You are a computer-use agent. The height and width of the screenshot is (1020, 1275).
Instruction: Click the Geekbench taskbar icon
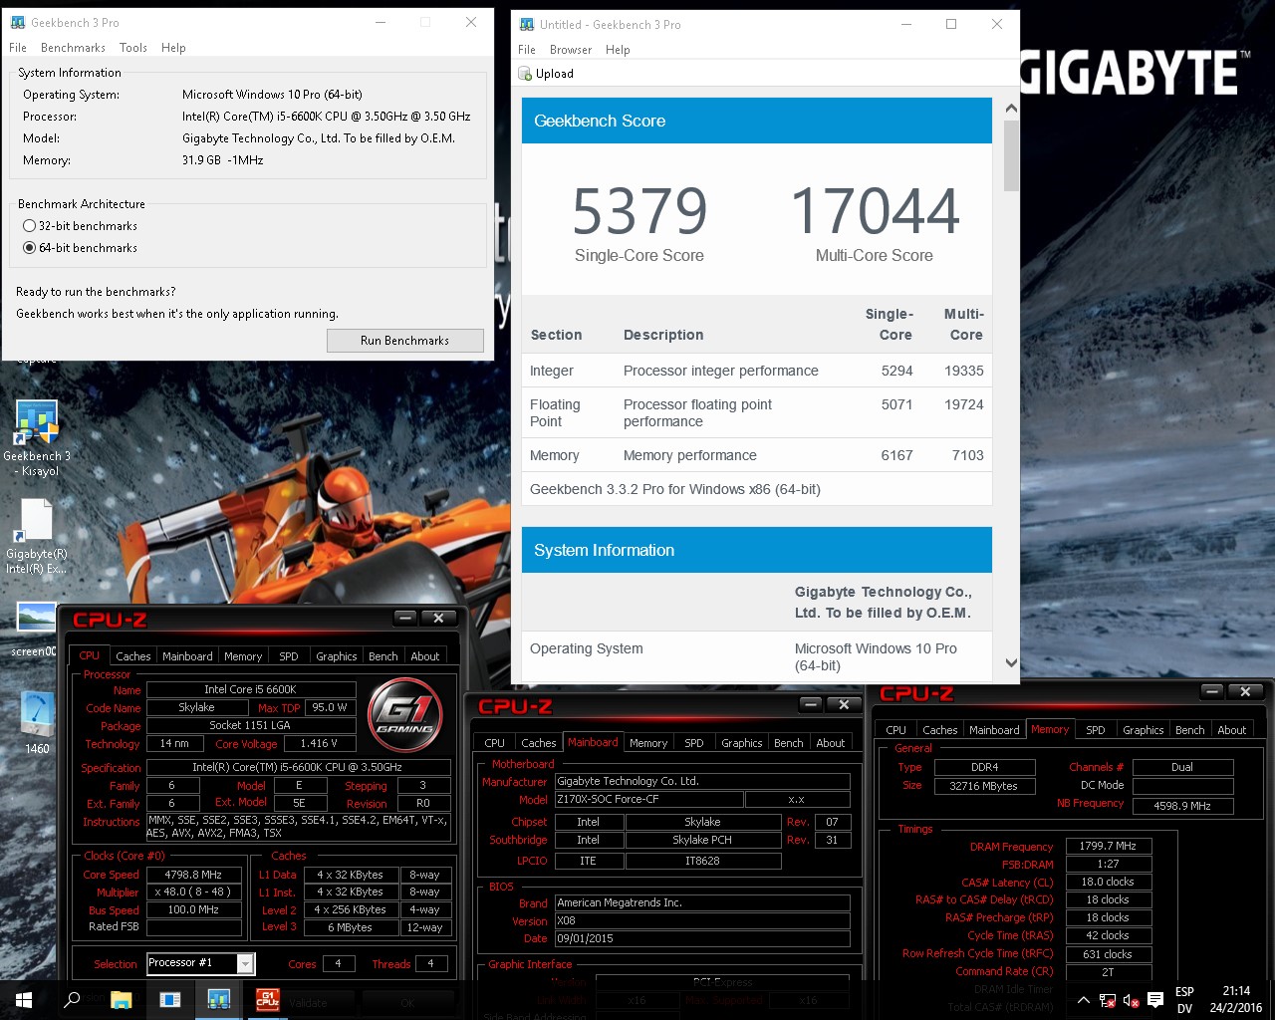[x=219, y=1000]
